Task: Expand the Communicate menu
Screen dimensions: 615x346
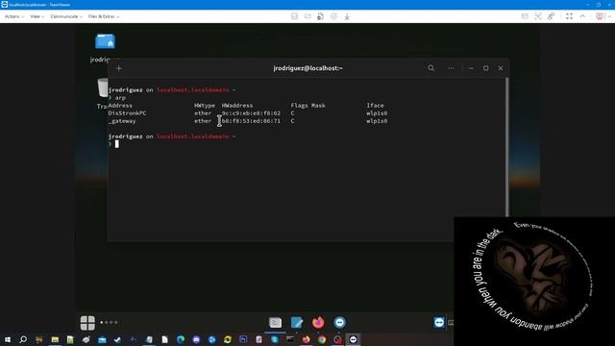Action: click(x=66, y=16)
